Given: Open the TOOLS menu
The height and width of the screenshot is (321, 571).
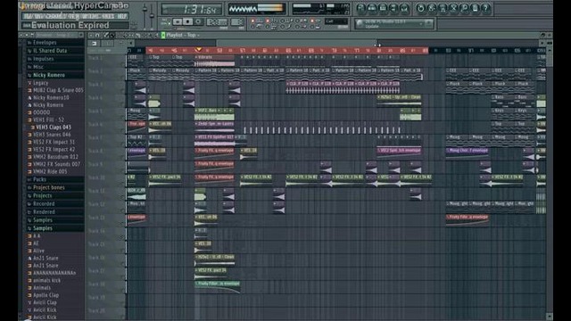Looking at the screenshot, I should coord(109,16).
